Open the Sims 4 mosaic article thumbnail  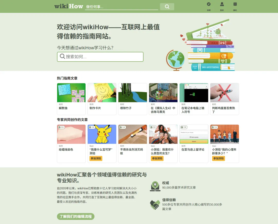click(163, 93)
